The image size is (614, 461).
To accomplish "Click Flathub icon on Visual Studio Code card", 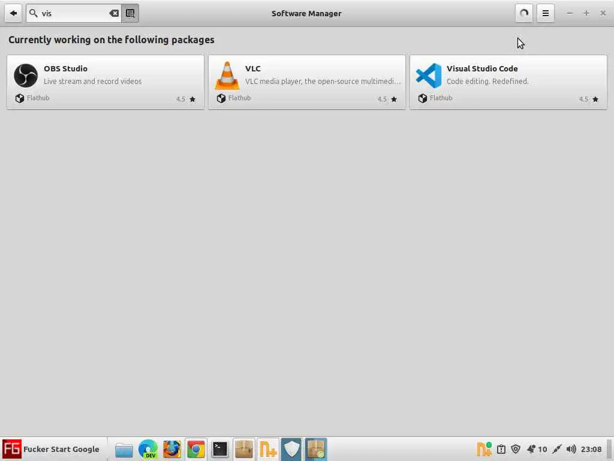I will (x=423, y=98).
